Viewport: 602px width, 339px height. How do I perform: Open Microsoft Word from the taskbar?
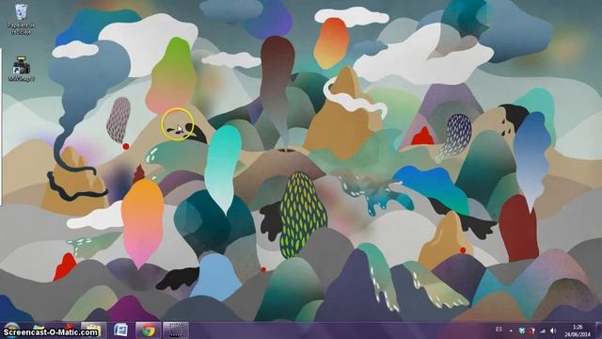point(120,331)
